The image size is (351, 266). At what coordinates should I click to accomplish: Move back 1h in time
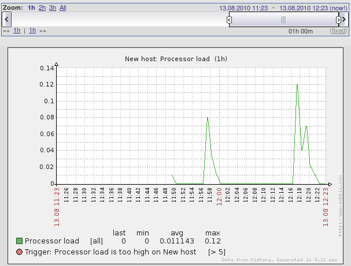[x=17, y=31]
